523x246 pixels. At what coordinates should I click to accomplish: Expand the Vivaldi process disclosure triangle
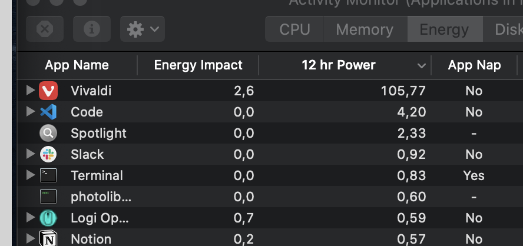31,91
